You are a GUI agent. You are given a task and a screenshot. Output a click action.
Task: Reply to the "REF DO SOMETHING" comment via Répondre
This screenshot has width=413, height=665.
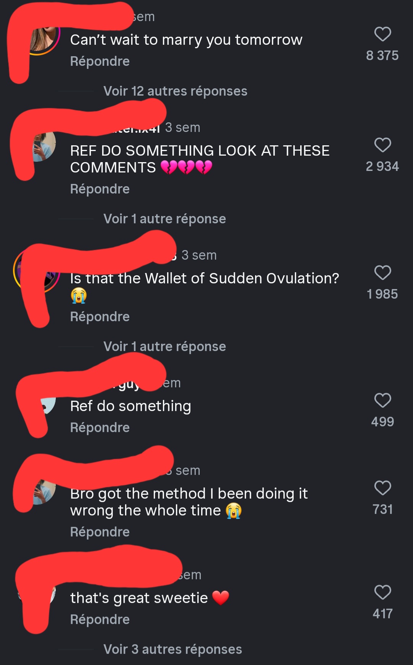tap(100, 189)
